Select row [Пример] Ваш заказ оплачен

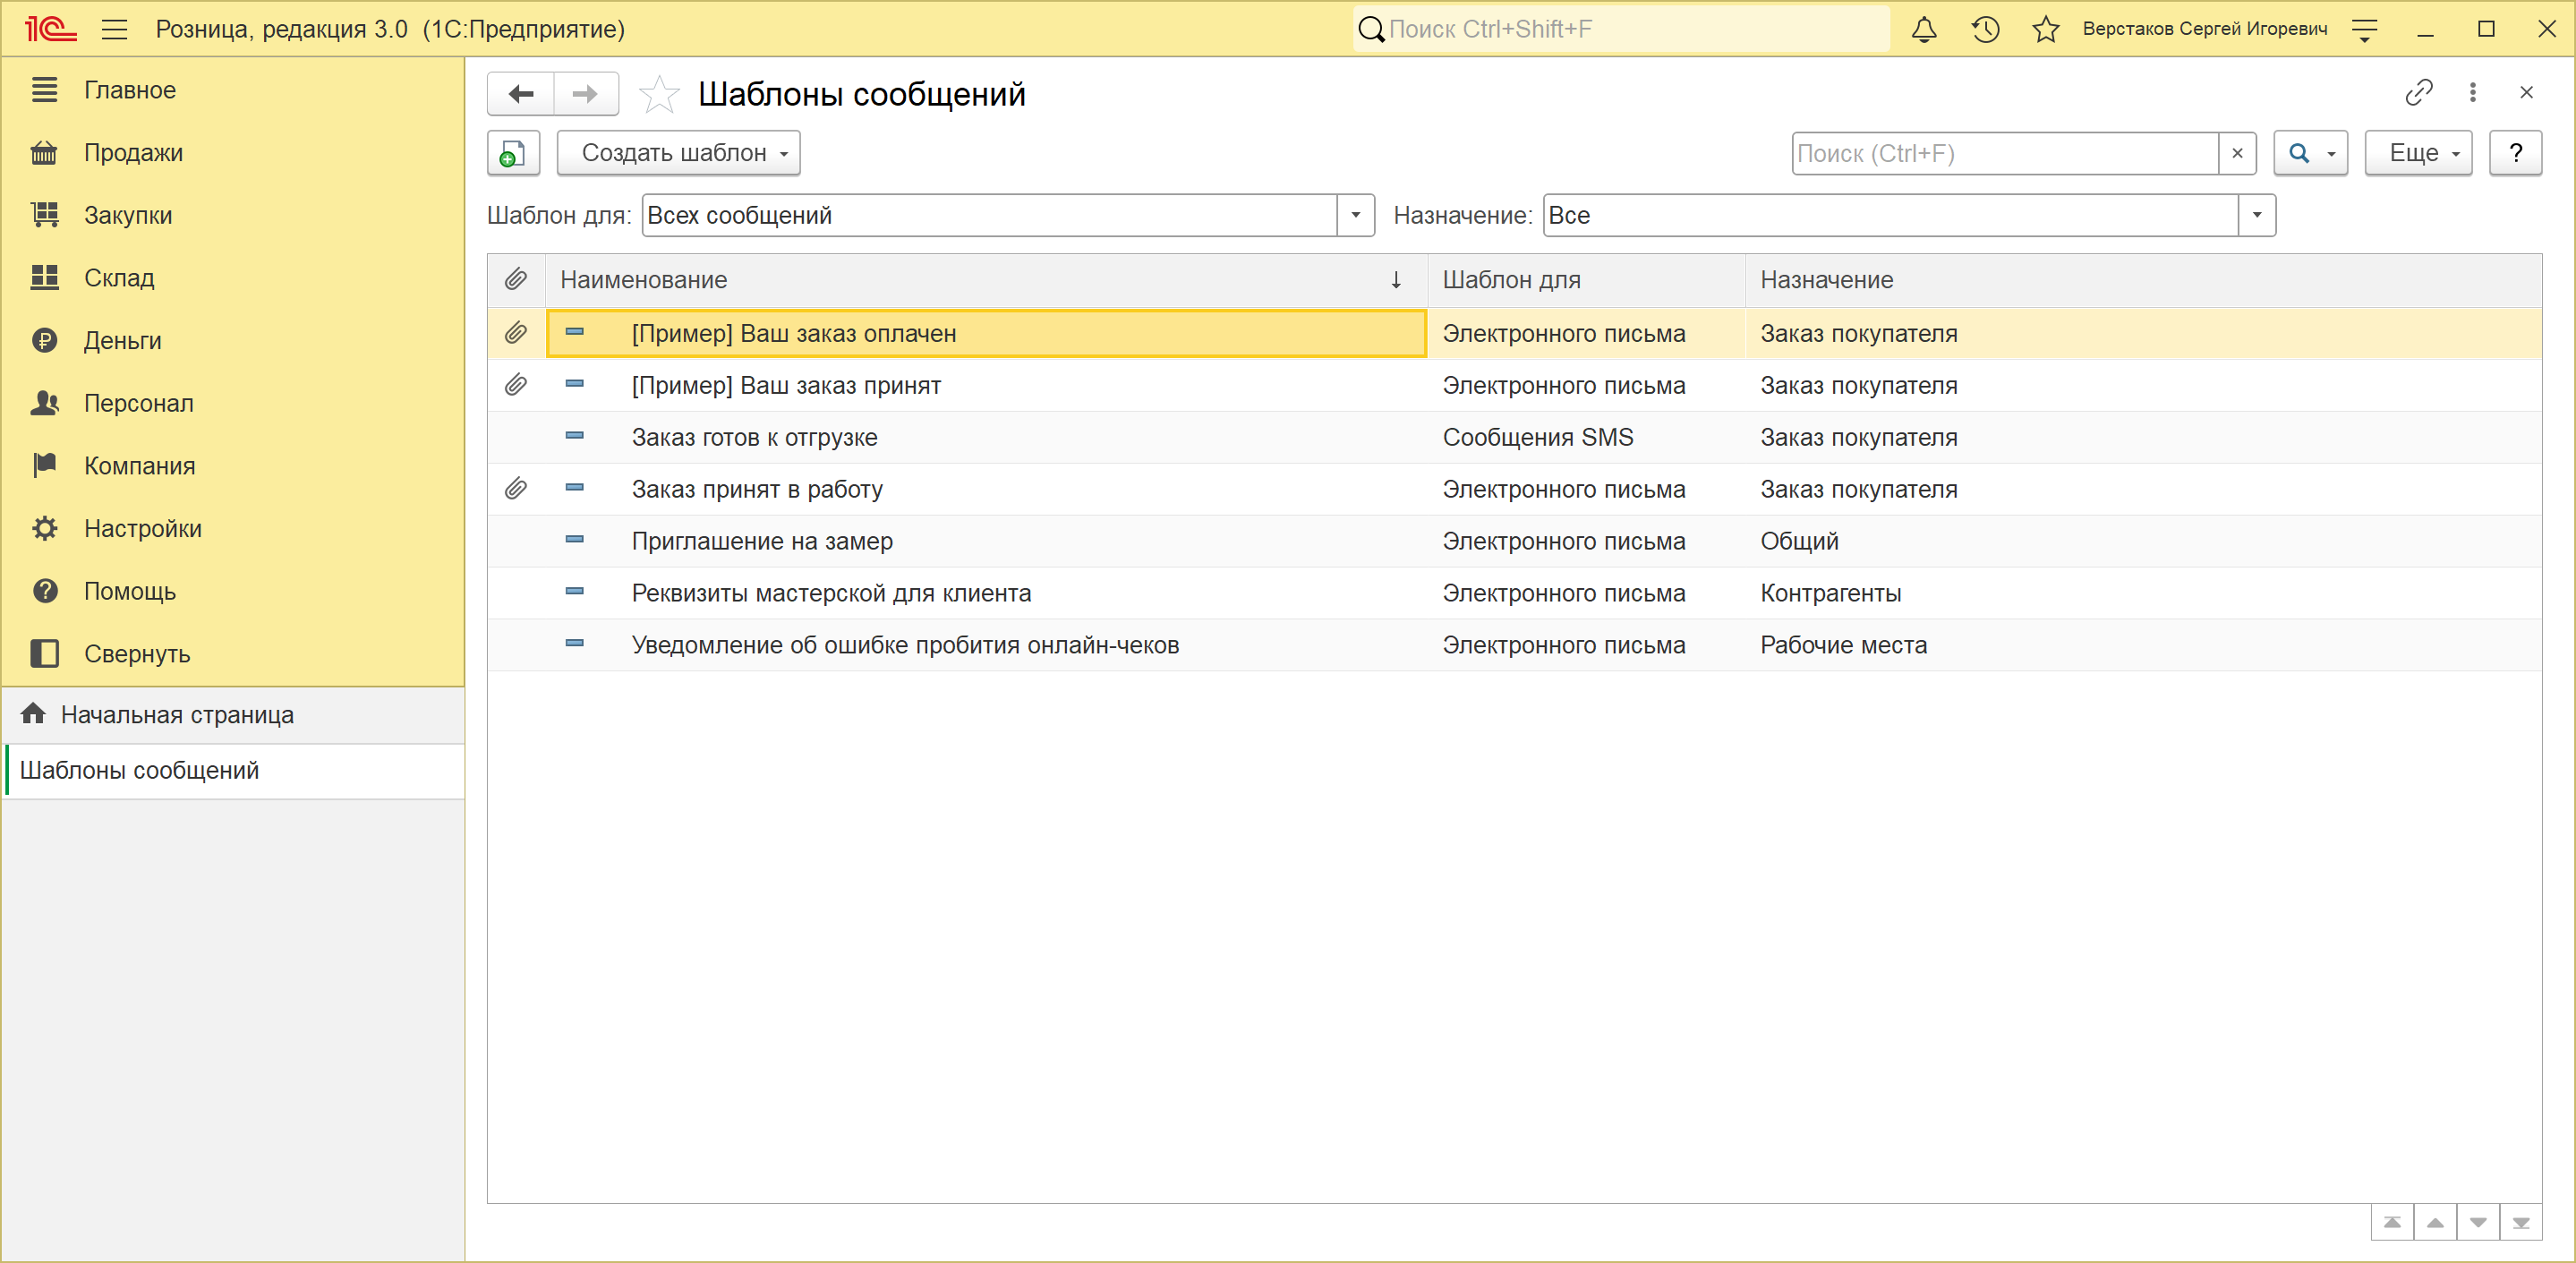coord(1514,333)
